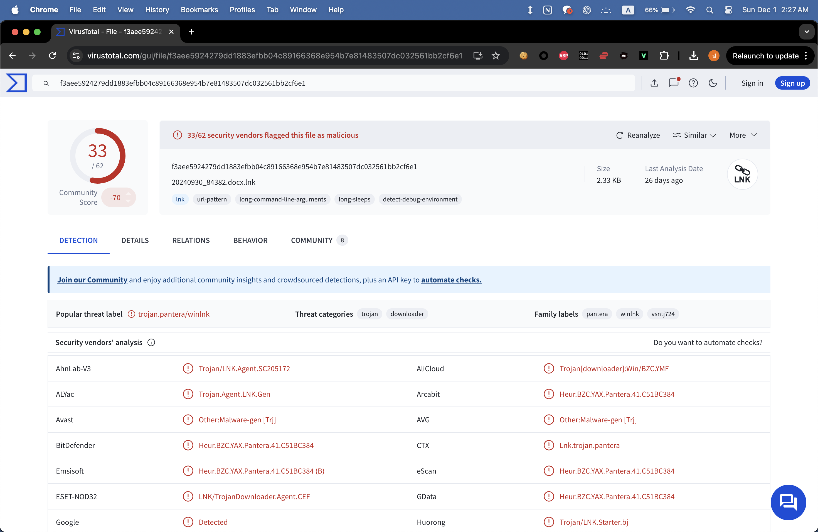Vote community score up arrow
Screen dimensions: 818x532
[128, 193]
